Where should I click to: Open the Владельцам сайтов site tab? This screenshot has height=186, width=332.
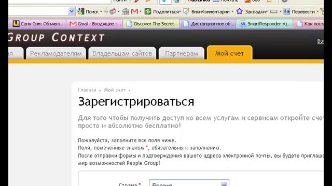point(122,54)
